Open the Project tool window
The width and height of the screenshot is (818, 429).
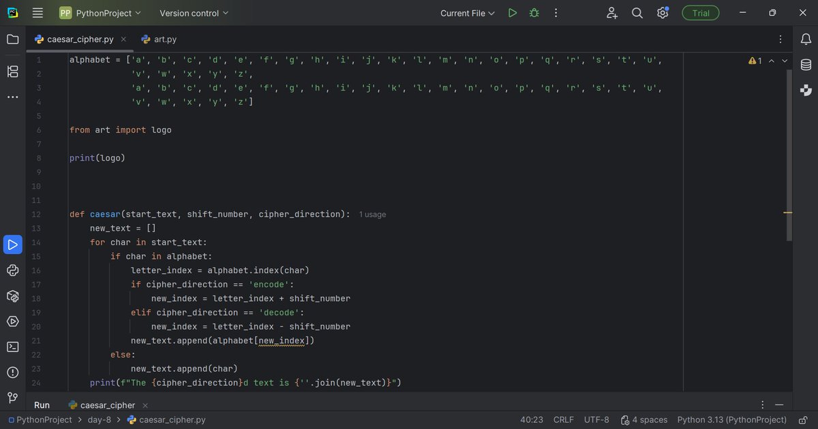tap(12, 39)
